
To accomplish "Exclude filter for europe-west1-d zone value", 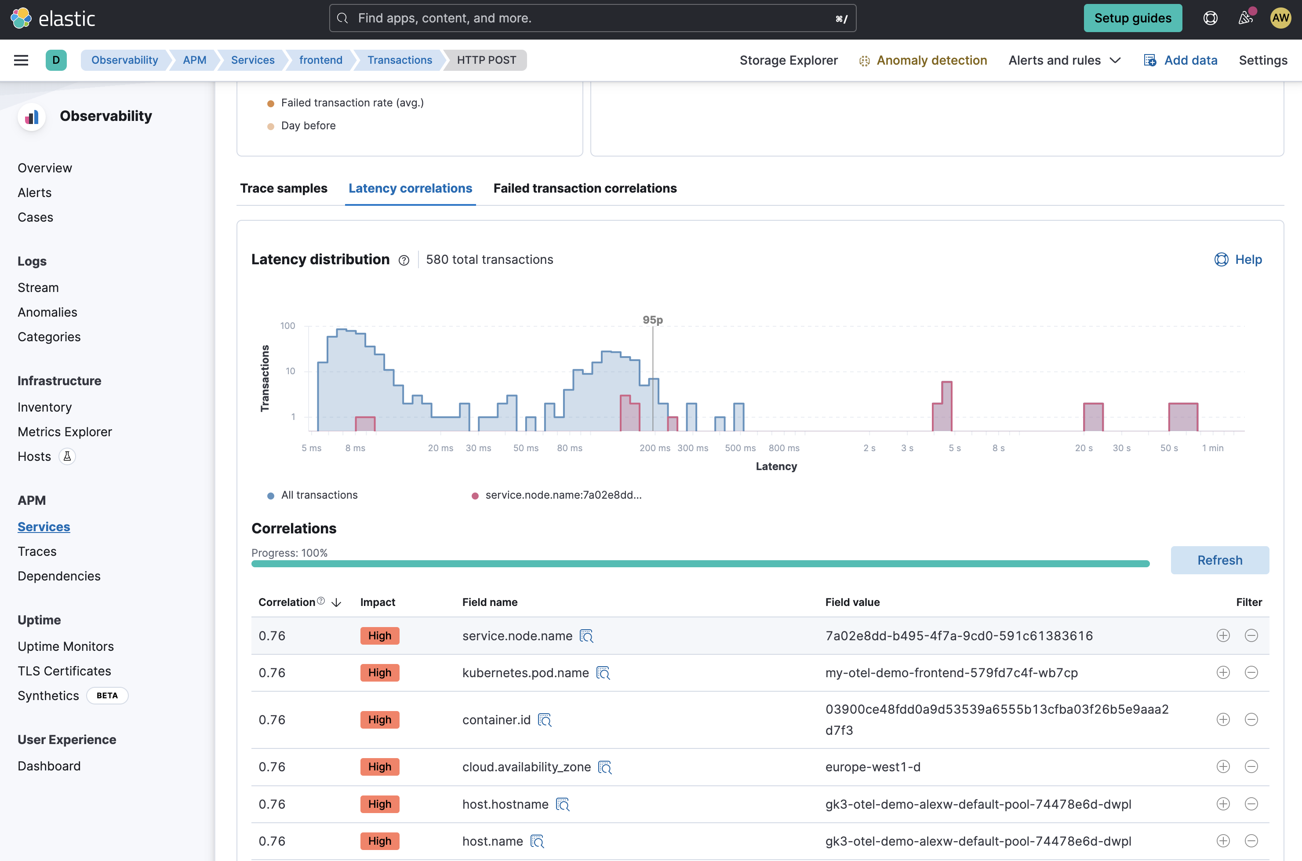I will [x=1251, y=766].
